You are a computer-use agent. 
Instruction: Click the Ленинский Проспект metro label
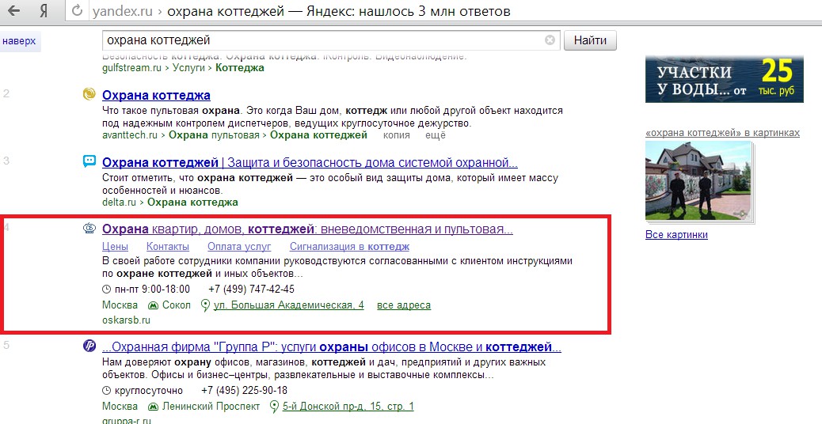click(211, 407)
